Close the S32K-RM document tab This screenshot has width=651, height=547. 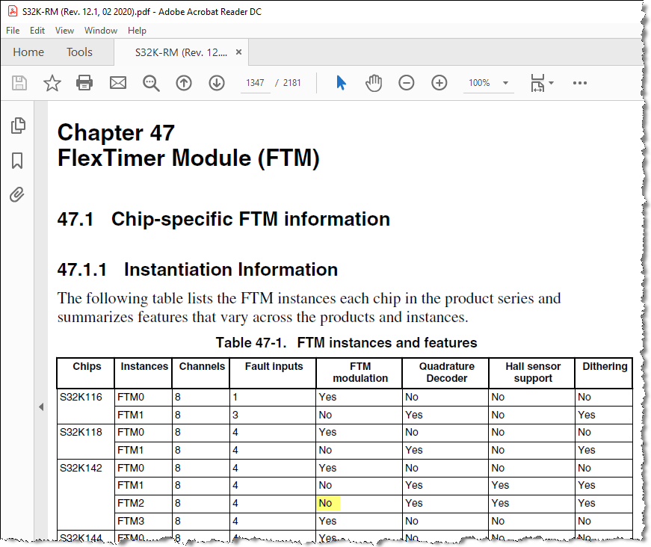238,52
